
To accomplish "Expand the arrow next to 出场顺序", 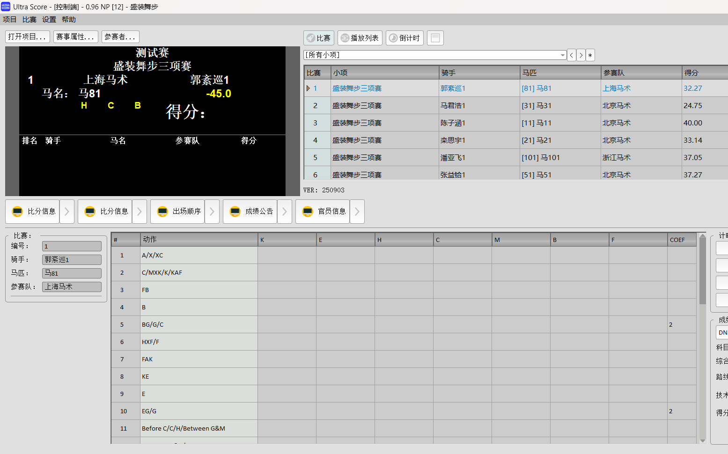I will [212, 212].
